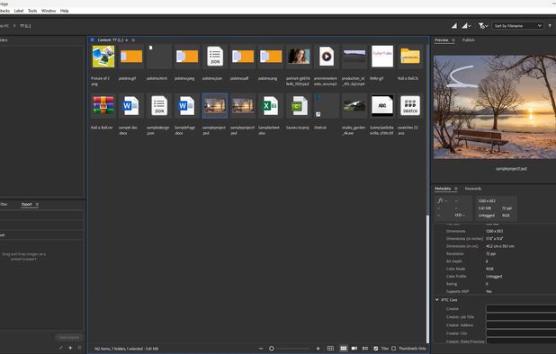This screenshot has height=354, width=556.
Task: Select the portrait woman psd thumbnail
Action: (299, 57)
